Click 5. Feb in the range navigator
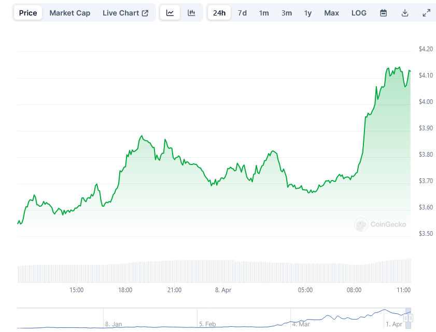Screen dimensions: 436x332 click(x=207, y=324)
